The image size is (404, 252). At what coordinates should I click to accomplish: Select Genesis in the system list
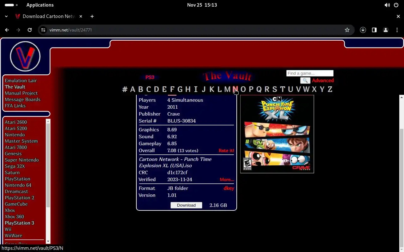13,154
